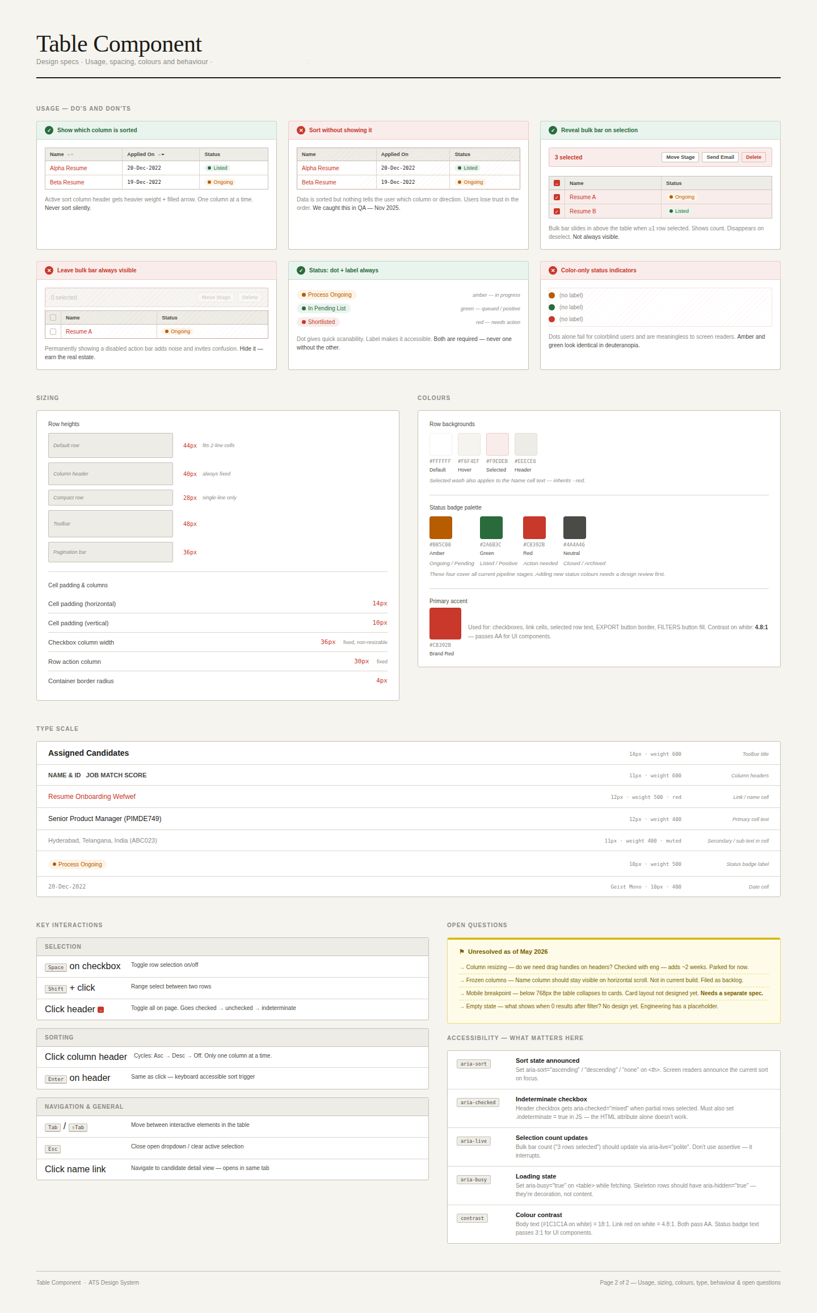The height and width of the screenshot is (1313, 817).
Task: Click the 'Compact row' sizing box
Action: click(111, 498)
